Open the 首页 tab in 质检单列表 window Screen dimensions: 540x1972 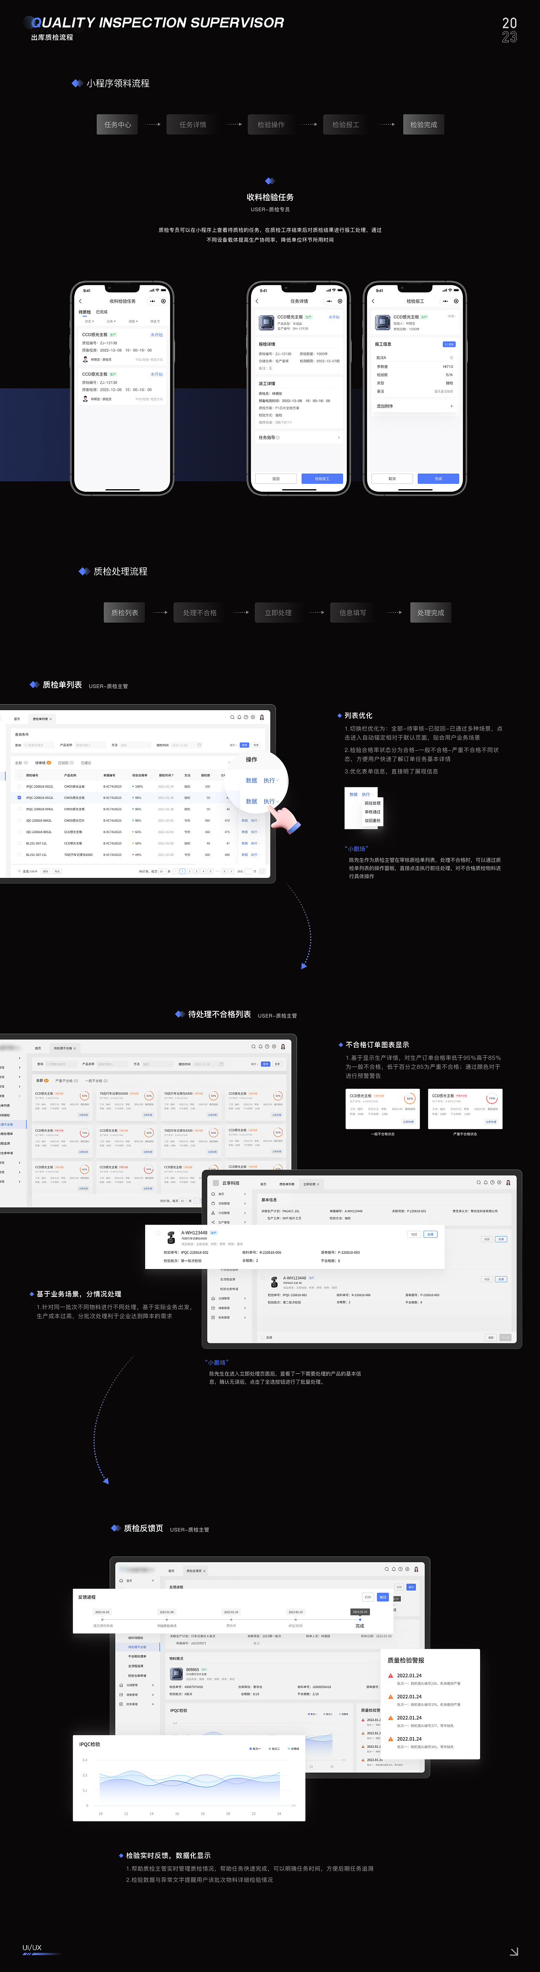point(17,719)
